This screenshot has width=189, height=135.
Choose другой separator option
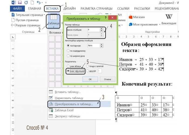(x=87, y=71)
